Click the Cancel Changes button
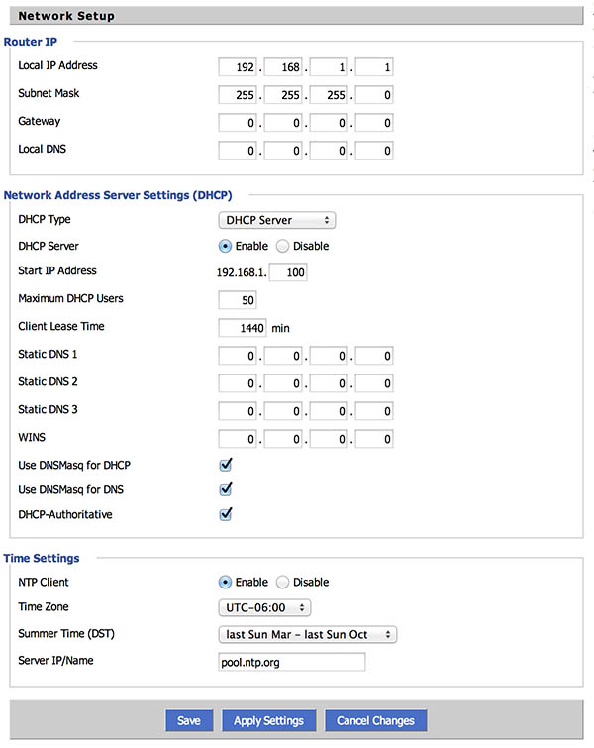This screenshot has width=594, height=748. click(x=375, y=720)
